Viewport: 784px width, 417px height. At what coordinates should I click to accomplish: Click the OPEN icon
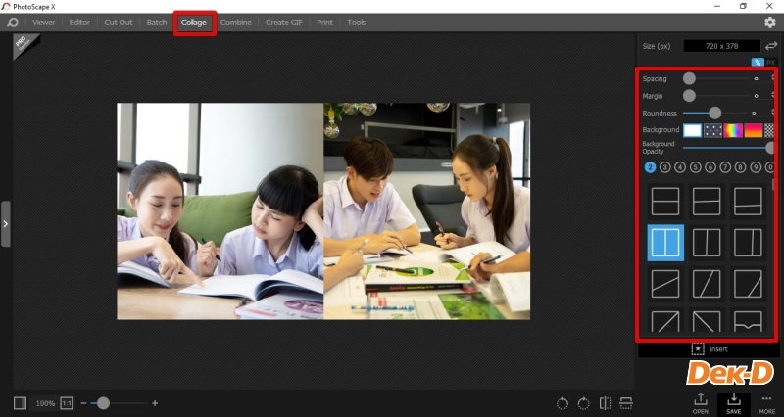pyautogui.click(x=700, y=402)
